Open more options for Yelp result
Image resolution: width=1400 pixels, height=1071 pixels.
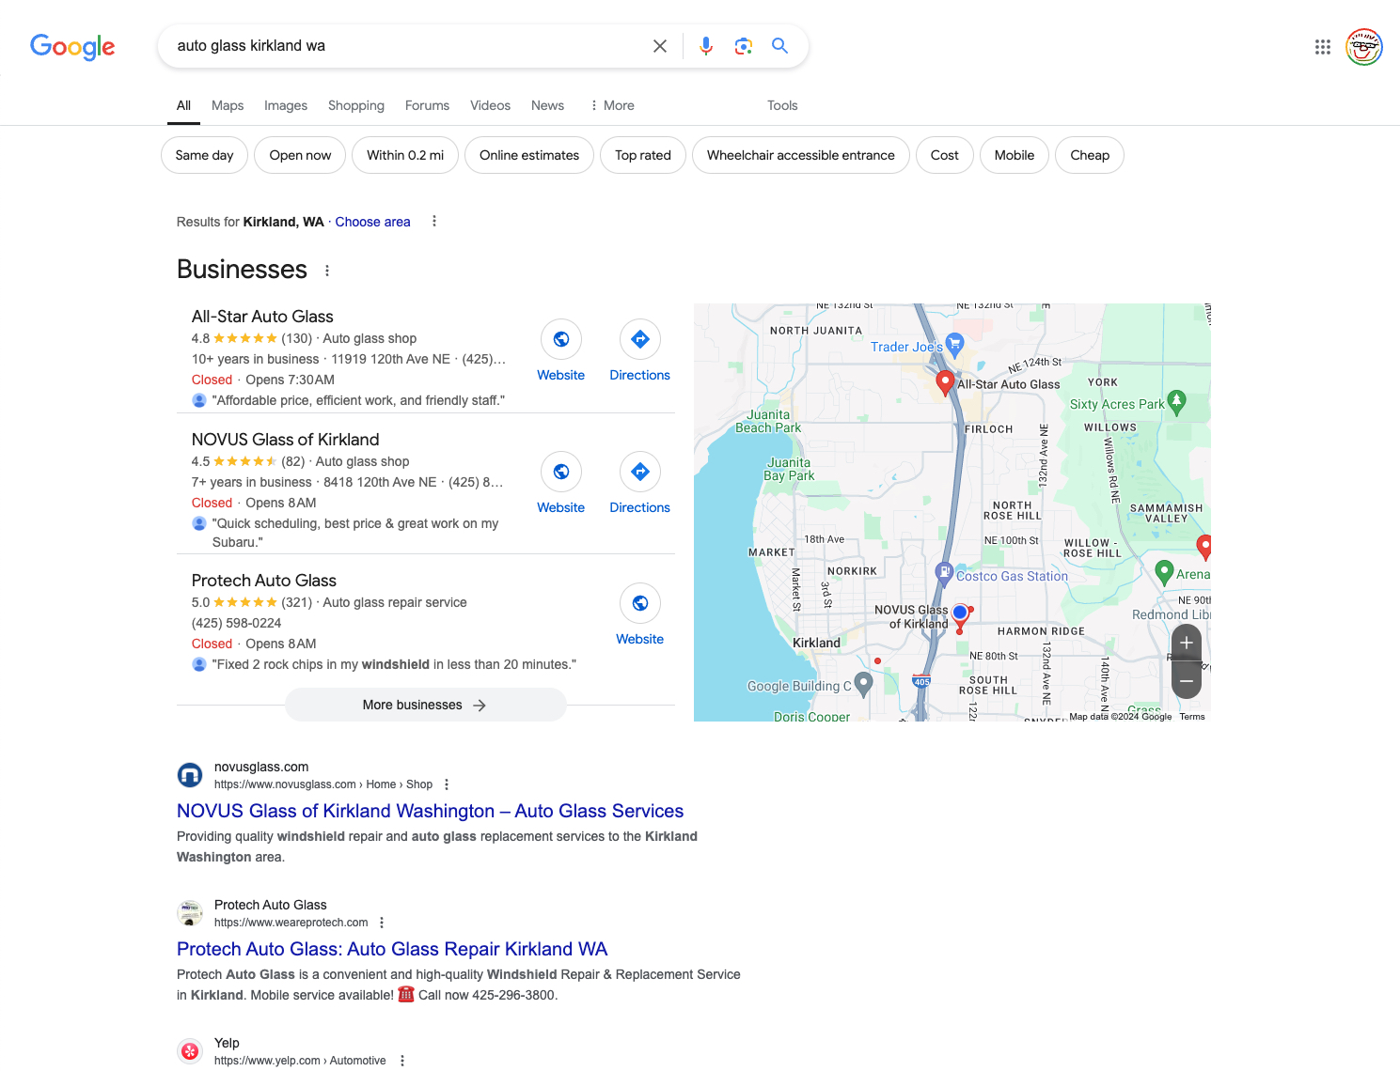(x=402, y=1061)
